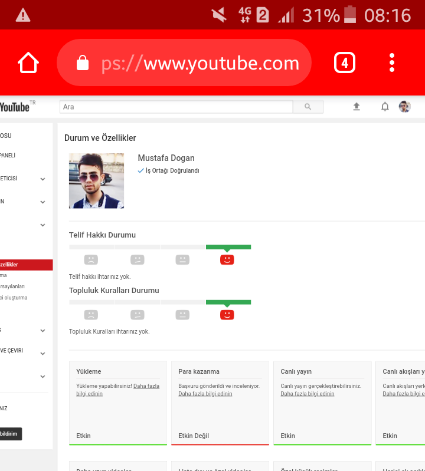Screen dimensions: 425x471
Task: Open the sidebar item ending in rsayılanları
Action: tap(12, 286)
